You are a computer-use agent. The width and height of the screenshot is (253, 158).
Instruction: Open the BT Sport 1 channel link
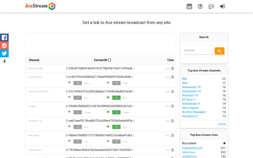coord(189,100)
